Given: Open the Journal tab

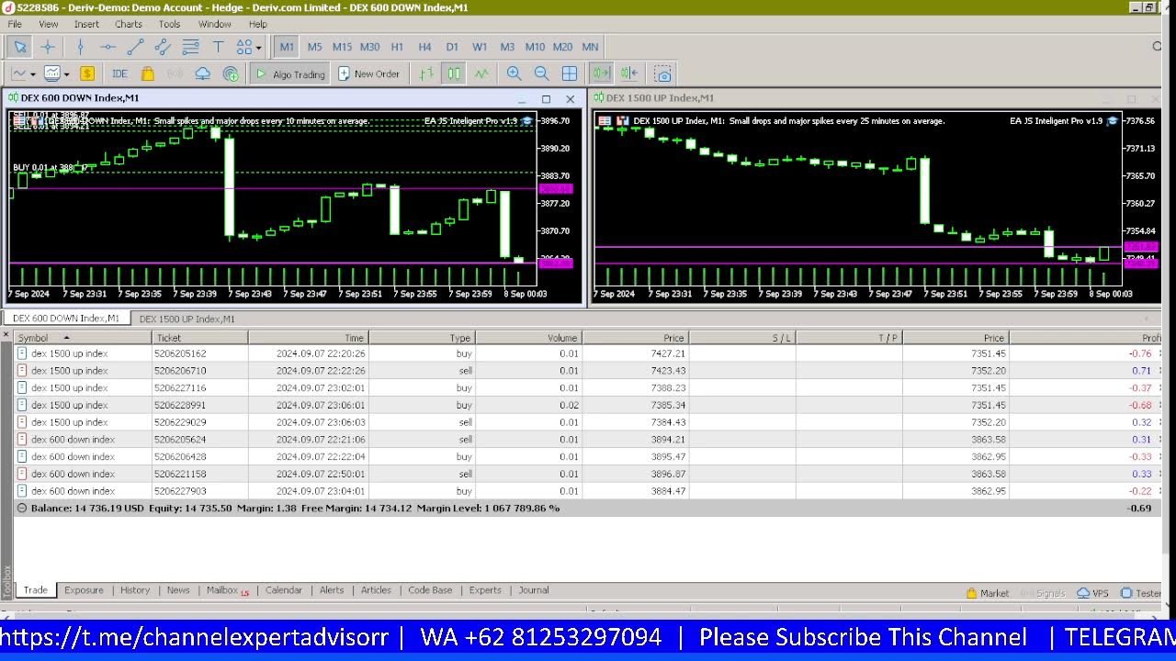Looking at the screenshot, I should (x=533, y=590).
